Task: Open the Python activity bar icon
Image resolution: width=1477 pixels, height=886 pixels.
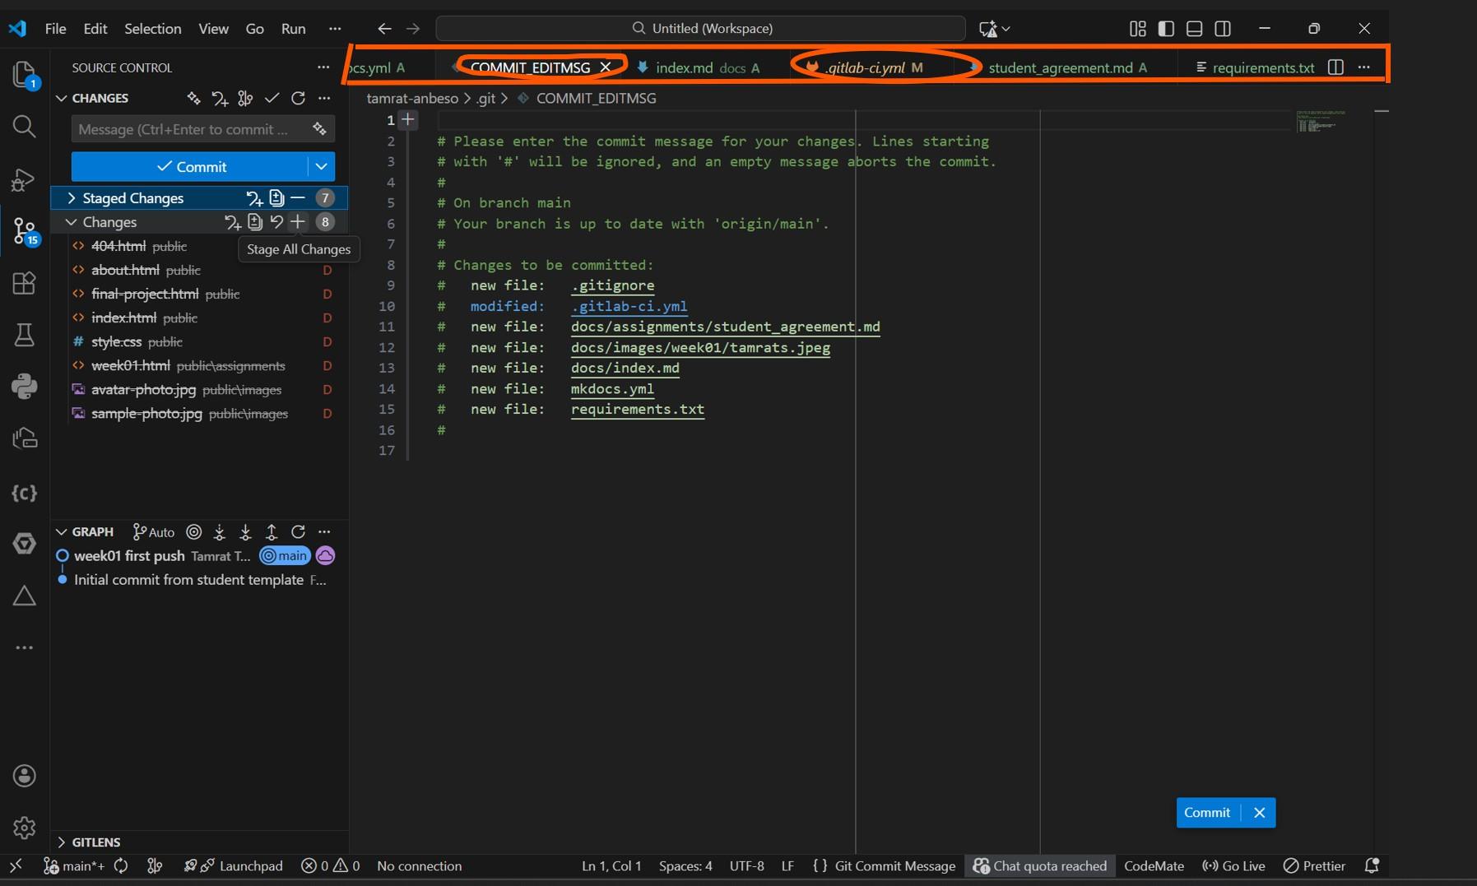Action: pyautogui.click(x=24, y=386)
